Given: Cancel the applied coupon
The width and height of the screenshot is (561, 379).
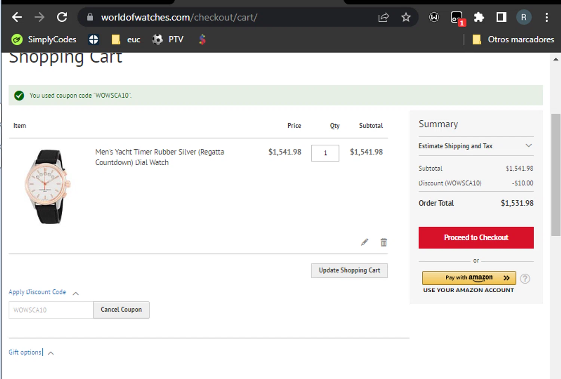Looking at the screenshot, I should click(121, 310).
